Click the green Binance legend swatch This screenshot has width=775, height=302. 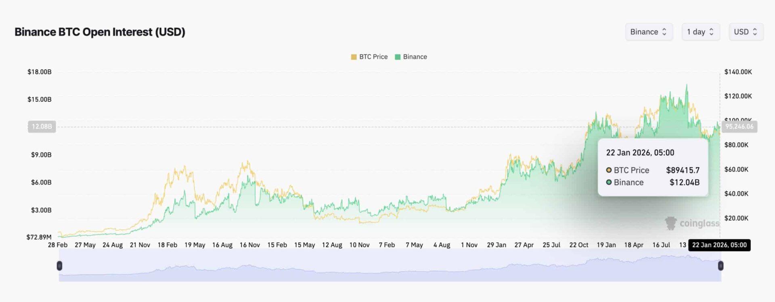(398, 57)
